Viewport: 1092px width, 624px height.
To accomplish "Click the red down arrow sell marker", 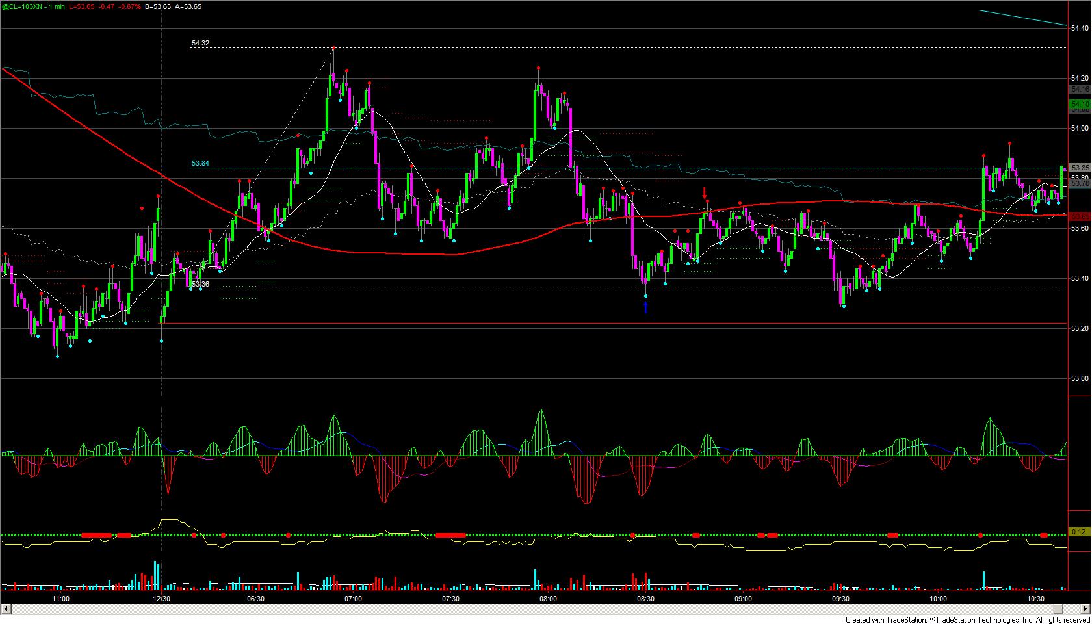I will click(x=705, y=193).
